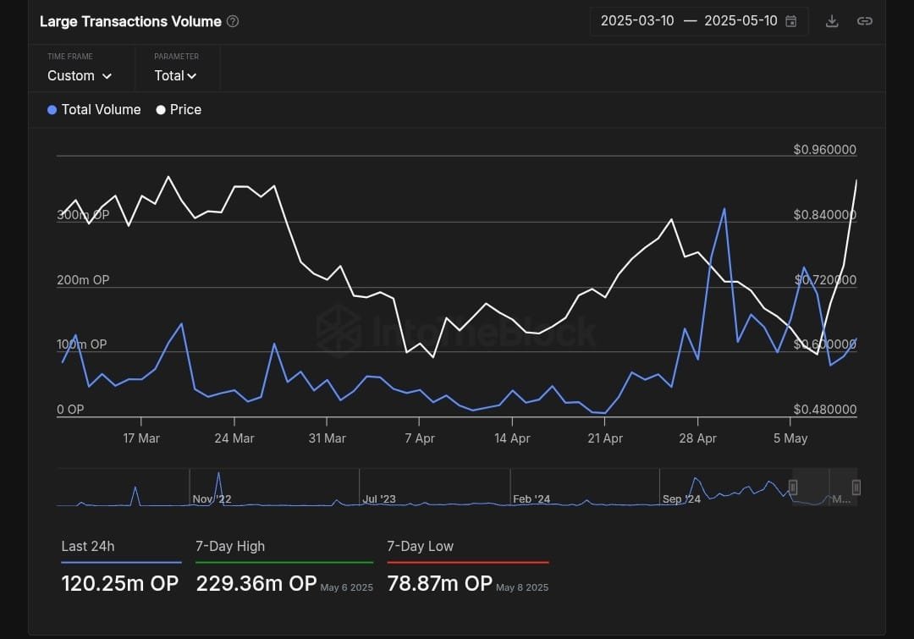Open the Total parameter dropdown

click(x=175, y=76)
